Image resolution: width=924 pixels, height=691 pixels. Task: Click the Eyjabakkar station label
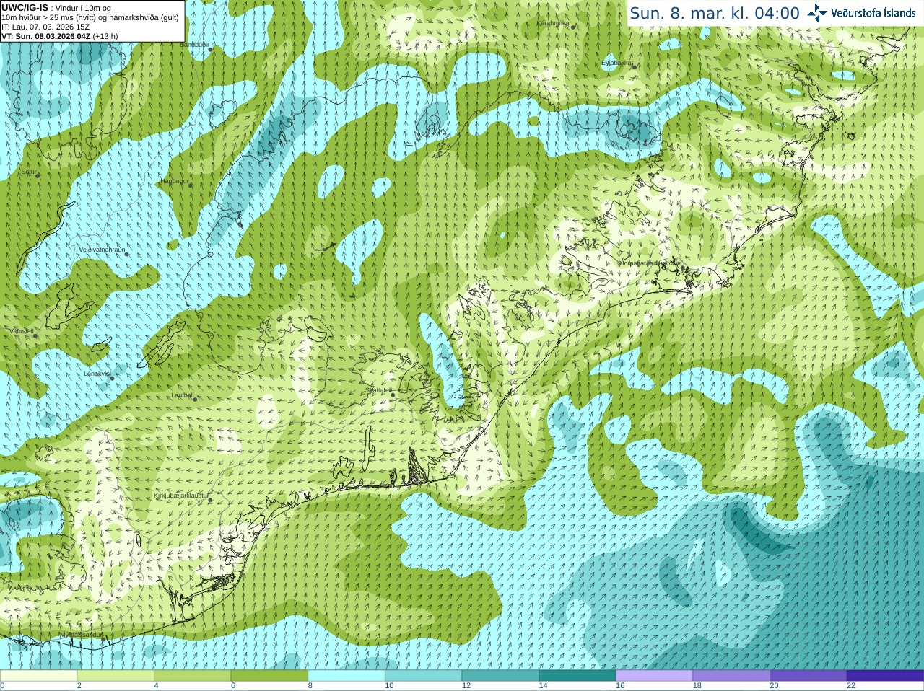click(617, 63)
